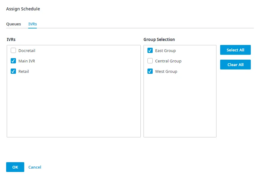Click the East Group label text
This screenshot has width=260, height=179.
click(165, 50)
